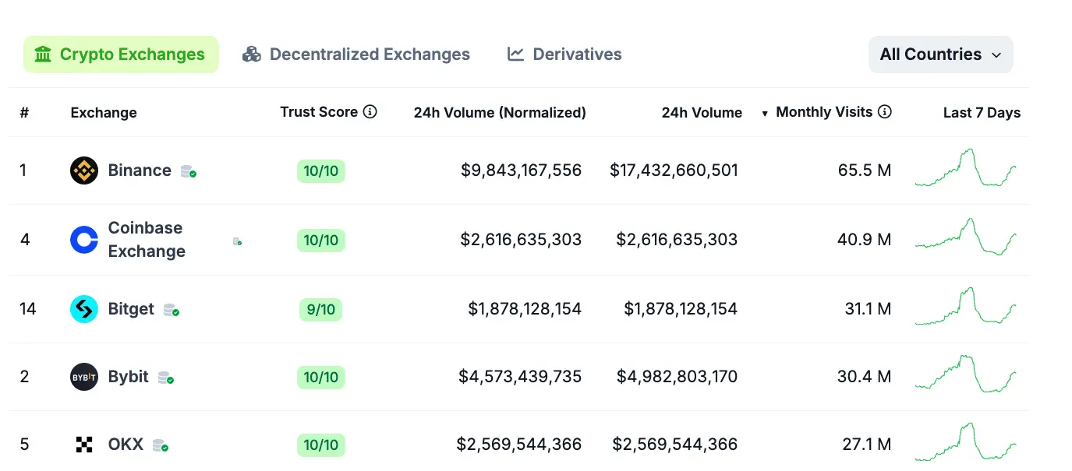The width and height of the screenshot is (1072, 471).
Task: Click the Bybit logo badge
Action: [83, 376]
